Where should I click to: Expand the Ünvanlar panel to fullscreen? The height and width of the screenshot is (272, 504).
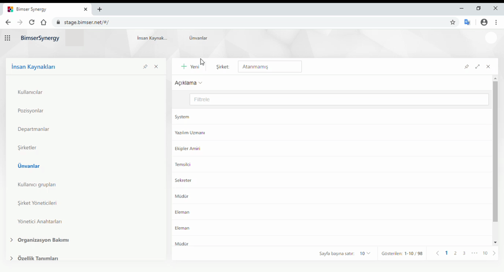point(477,66)
